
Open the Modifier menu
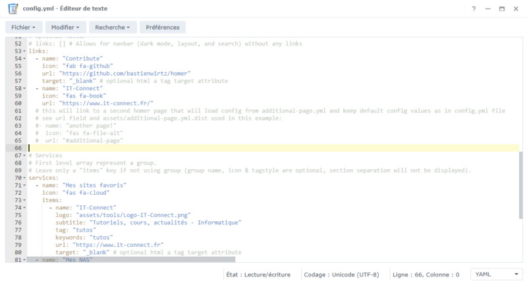68,27
